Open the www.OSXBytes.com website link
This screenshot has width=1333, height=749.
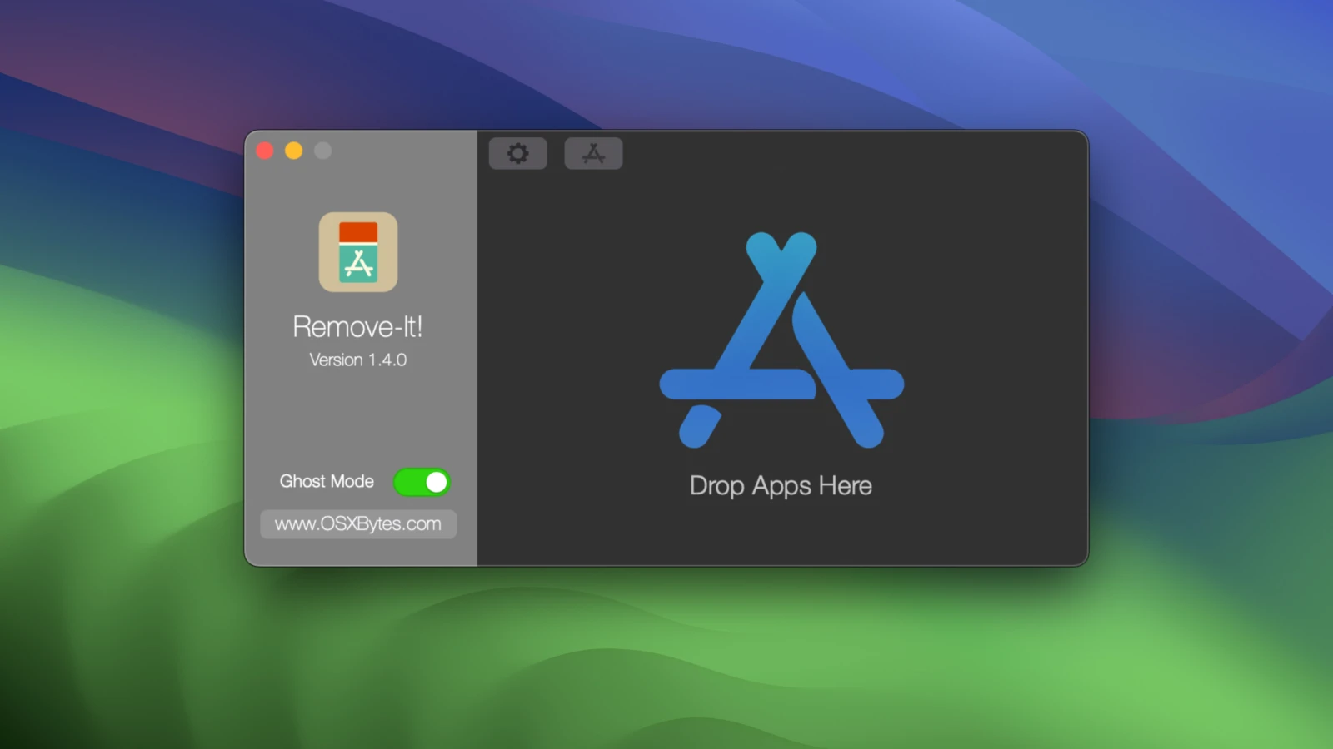[x=358, y=524]
